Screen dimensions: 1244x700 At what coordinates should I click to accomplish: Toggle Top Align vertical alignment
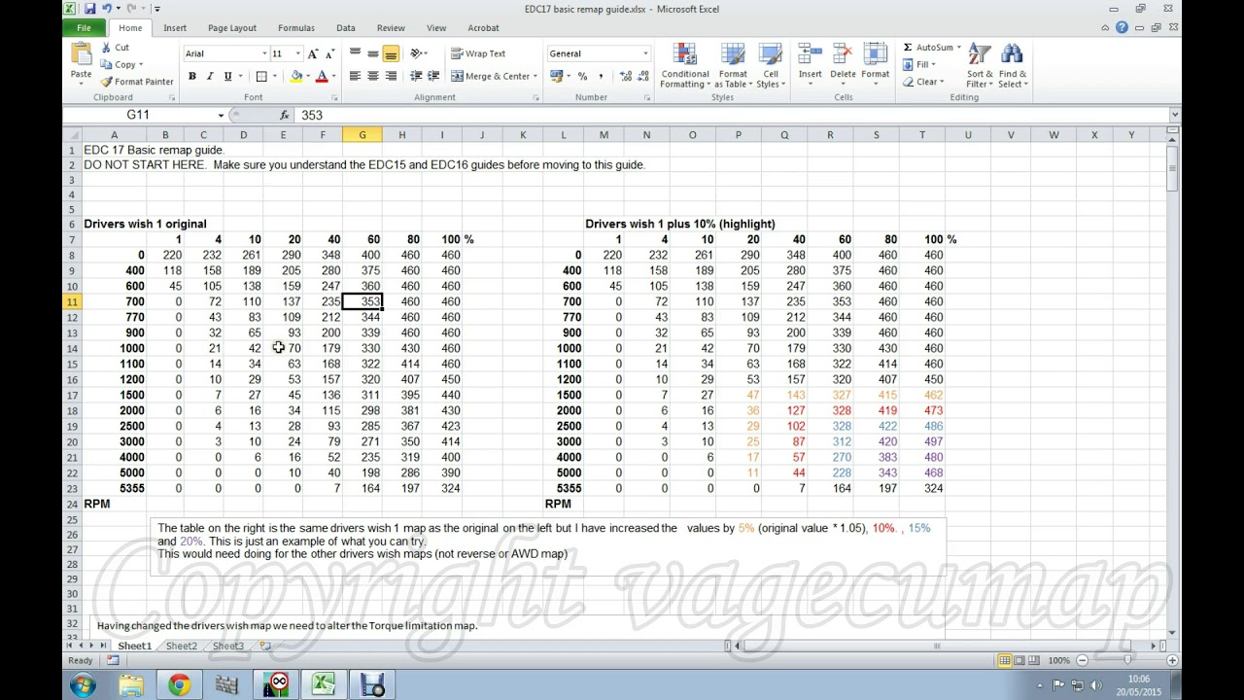(x=355, y=53)
